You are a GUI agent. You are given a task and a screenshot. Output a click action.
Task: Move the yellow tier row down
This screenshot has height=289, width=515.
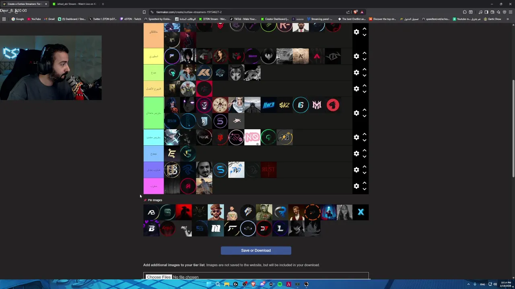coord(365,59)
